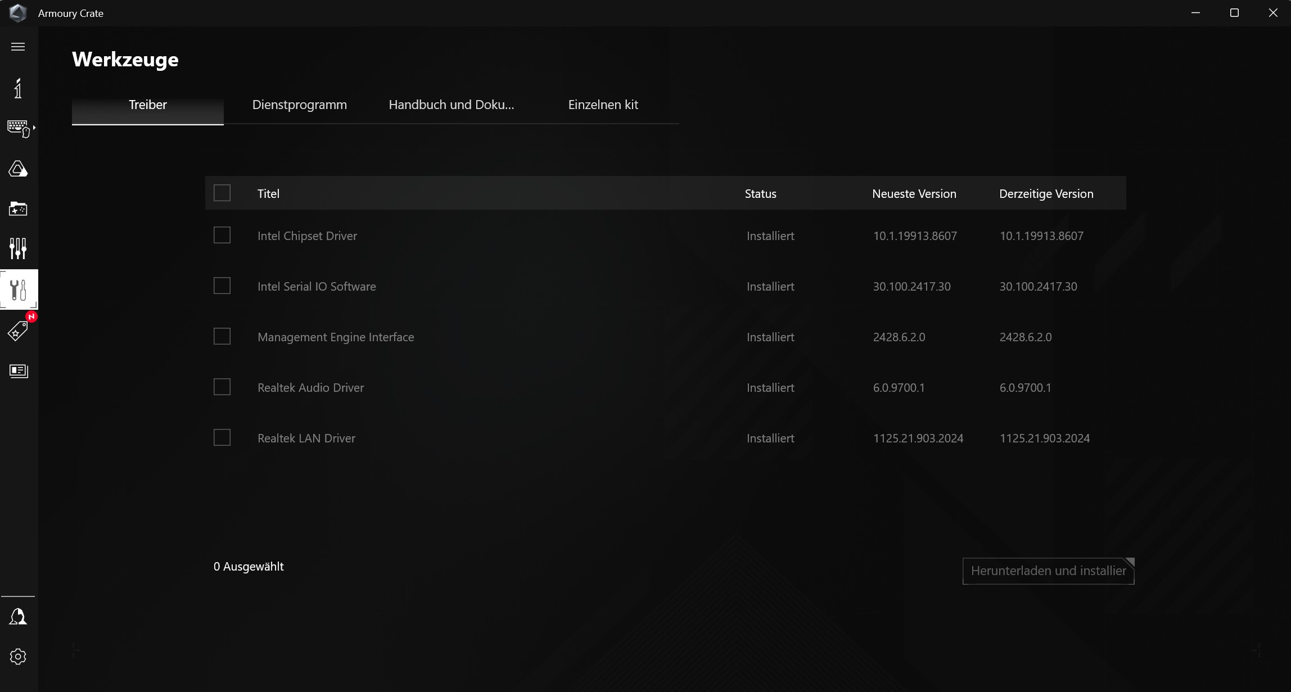Check the Realtek LAN Driver checkbox

pos(222,437)
